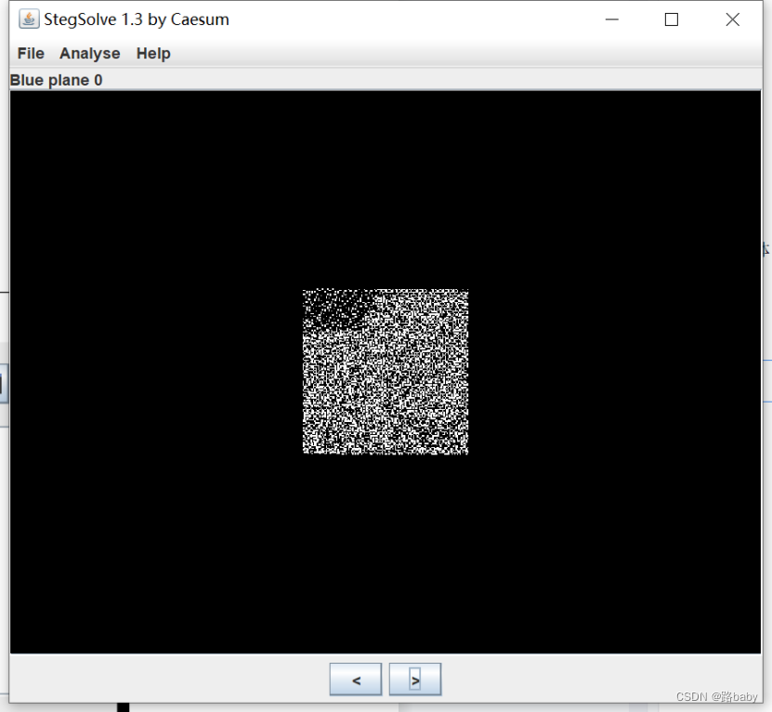Open the Help menu
Screen dimensions: 772x712
point(153,53)
